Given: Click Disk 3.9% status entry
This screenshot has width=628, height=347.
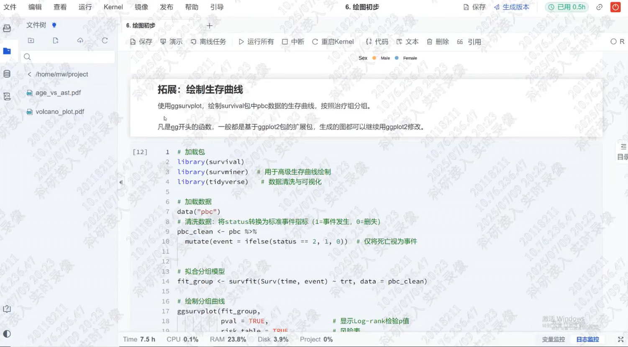Looking at the screenshot, I should click(x=273, y=339).
